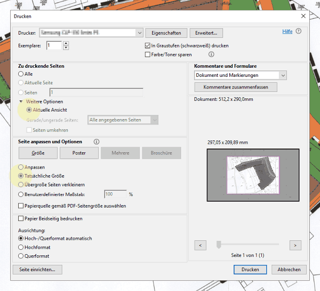320x291 pixels.
Task: Switch to Poster sizing mode
Action: pos(79,153)
